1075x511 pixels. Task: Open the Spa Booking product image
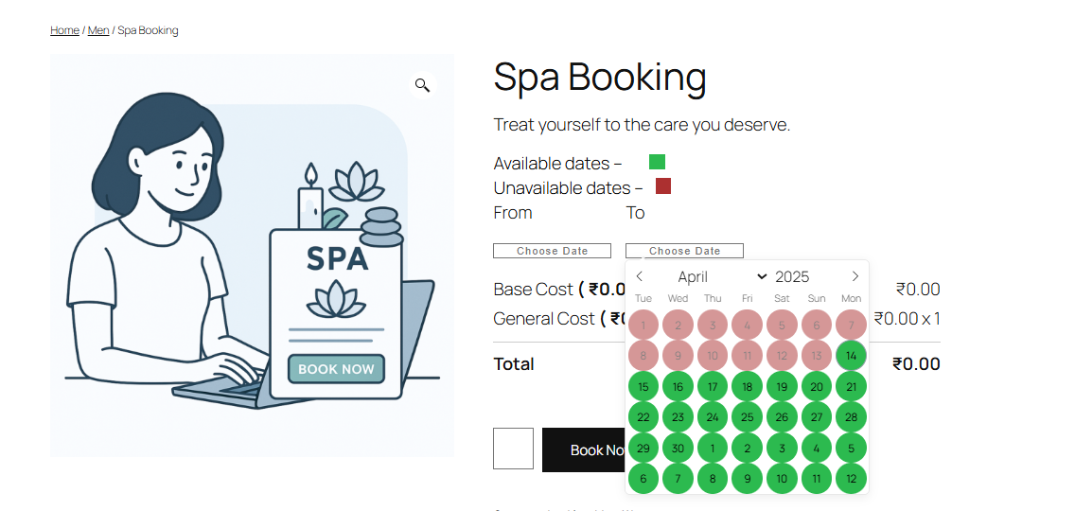[253, 255]
